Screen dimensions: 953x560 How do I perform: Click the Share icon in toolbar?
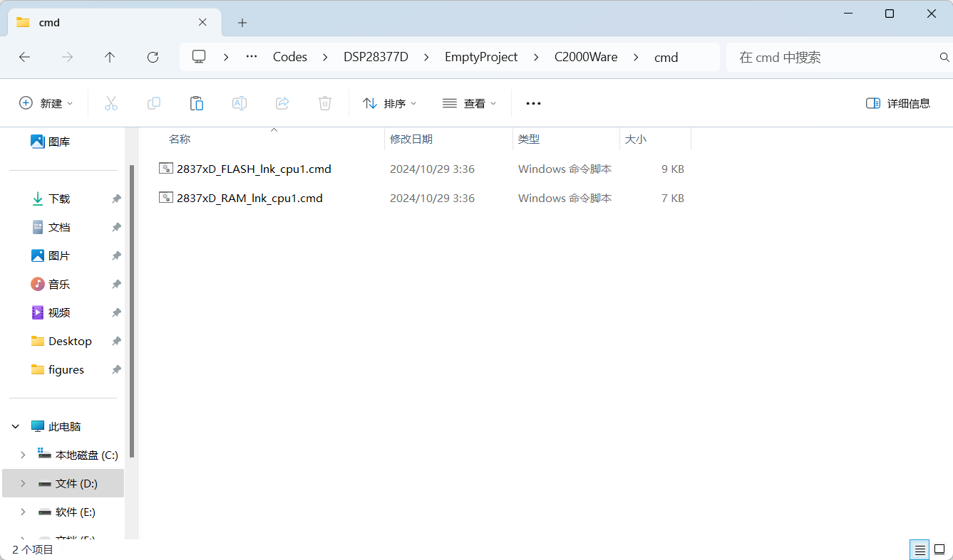[x=282, y=103]
